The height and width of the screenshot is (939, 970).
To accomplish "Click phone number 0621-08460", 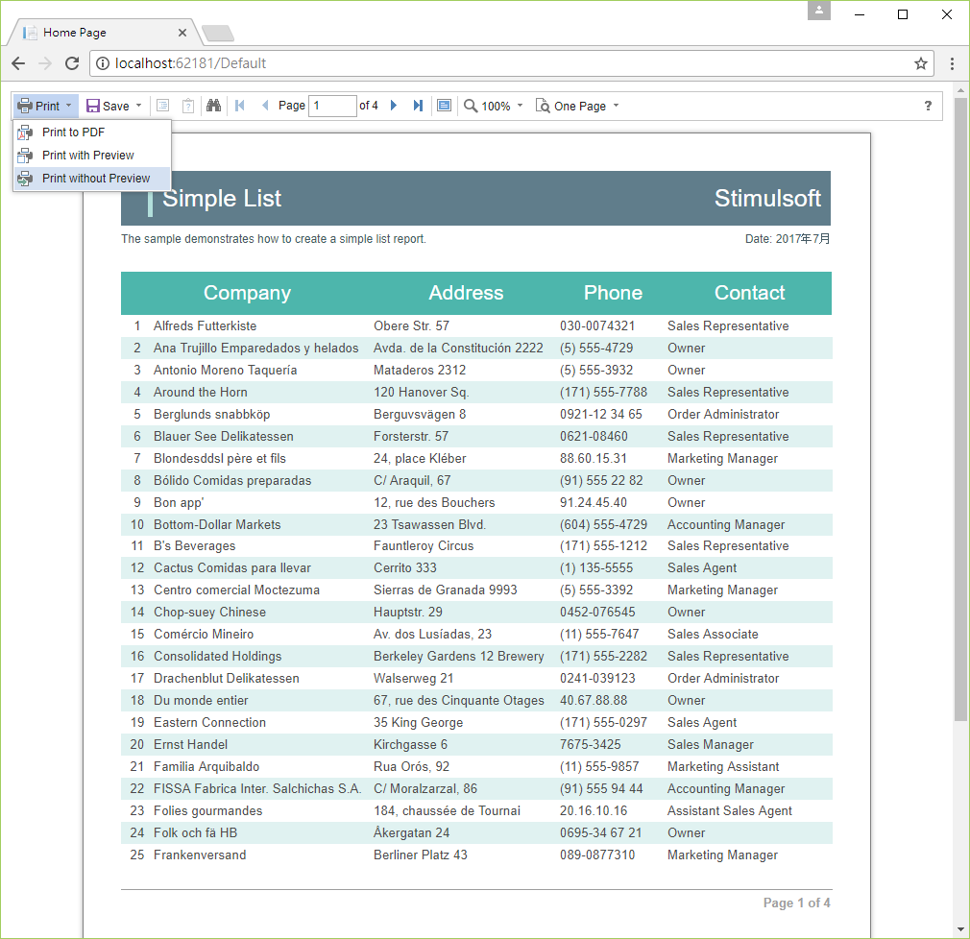I will coord(594,437).
